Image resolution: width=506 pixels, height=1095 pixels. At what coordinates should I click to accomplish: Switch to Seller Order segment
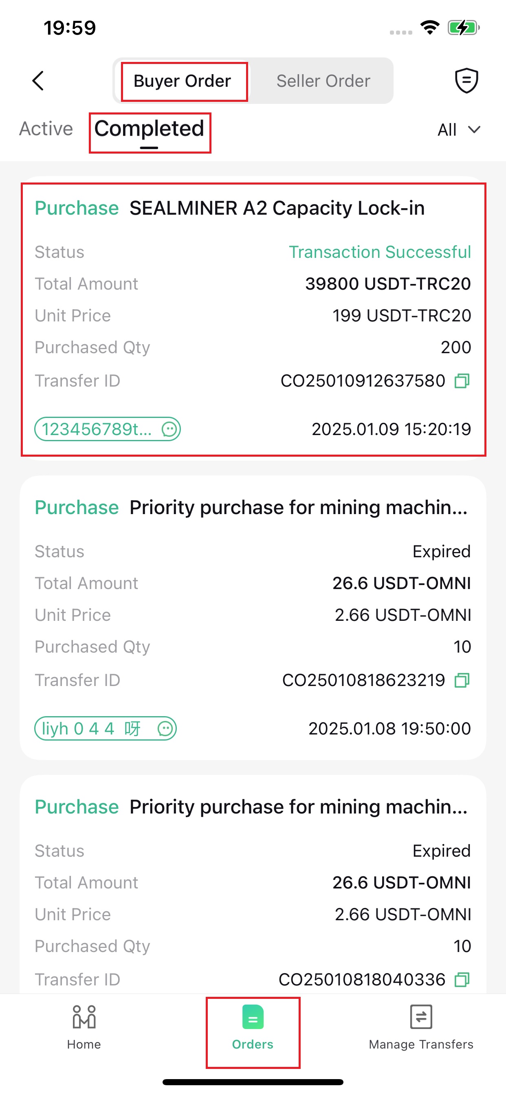click(323, 81)
